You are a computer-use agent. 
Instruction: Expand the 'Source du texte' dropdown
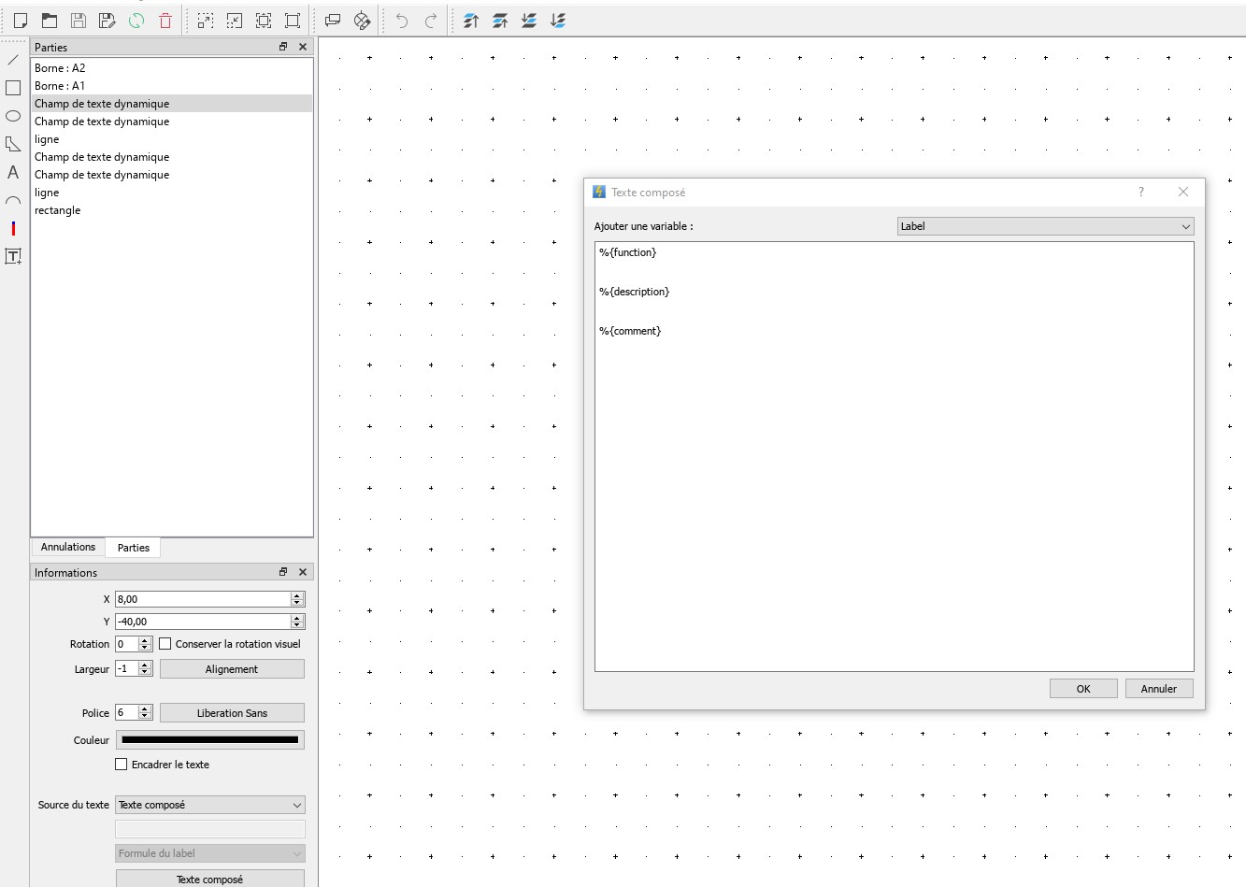point(209,805)
